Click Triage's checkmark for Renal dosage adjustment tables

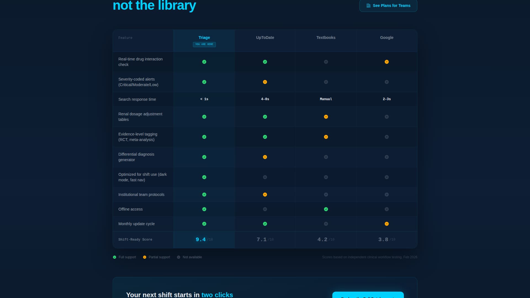[204, 117]
